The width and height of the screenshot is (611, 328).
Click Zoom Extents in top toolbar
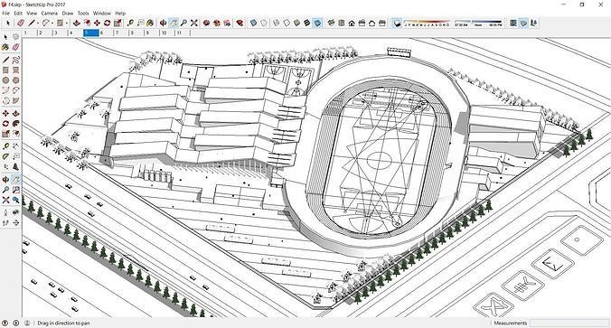[x=193, y=23]
